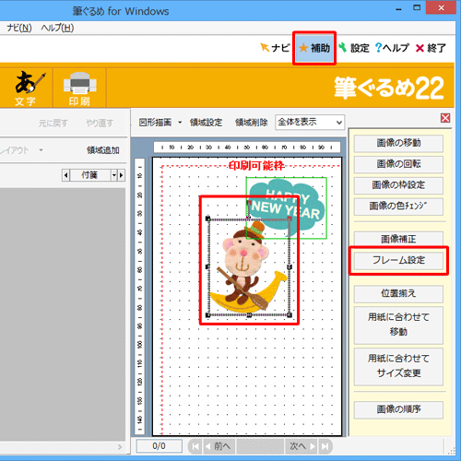
Task: Minimize the 筆ぐるめ window
Action: 399,8
